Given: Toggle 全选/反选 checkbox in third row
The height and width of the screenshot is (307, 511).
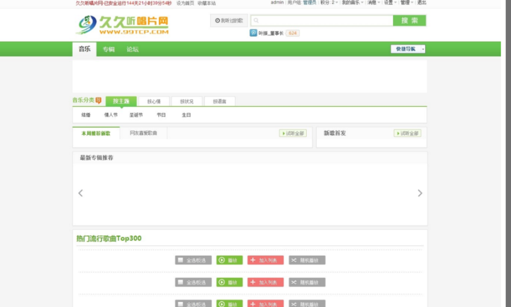Looking at the screenshot, I should [x=193, y=304].
